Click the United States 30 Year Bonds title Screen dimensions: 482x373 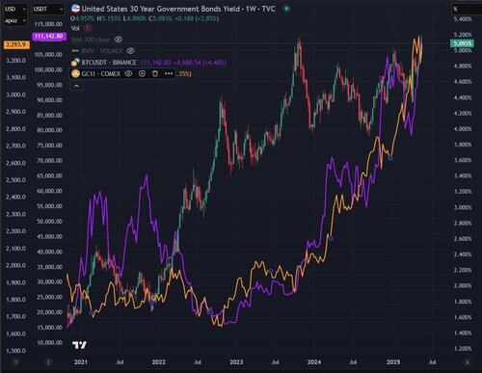point(161,9)
